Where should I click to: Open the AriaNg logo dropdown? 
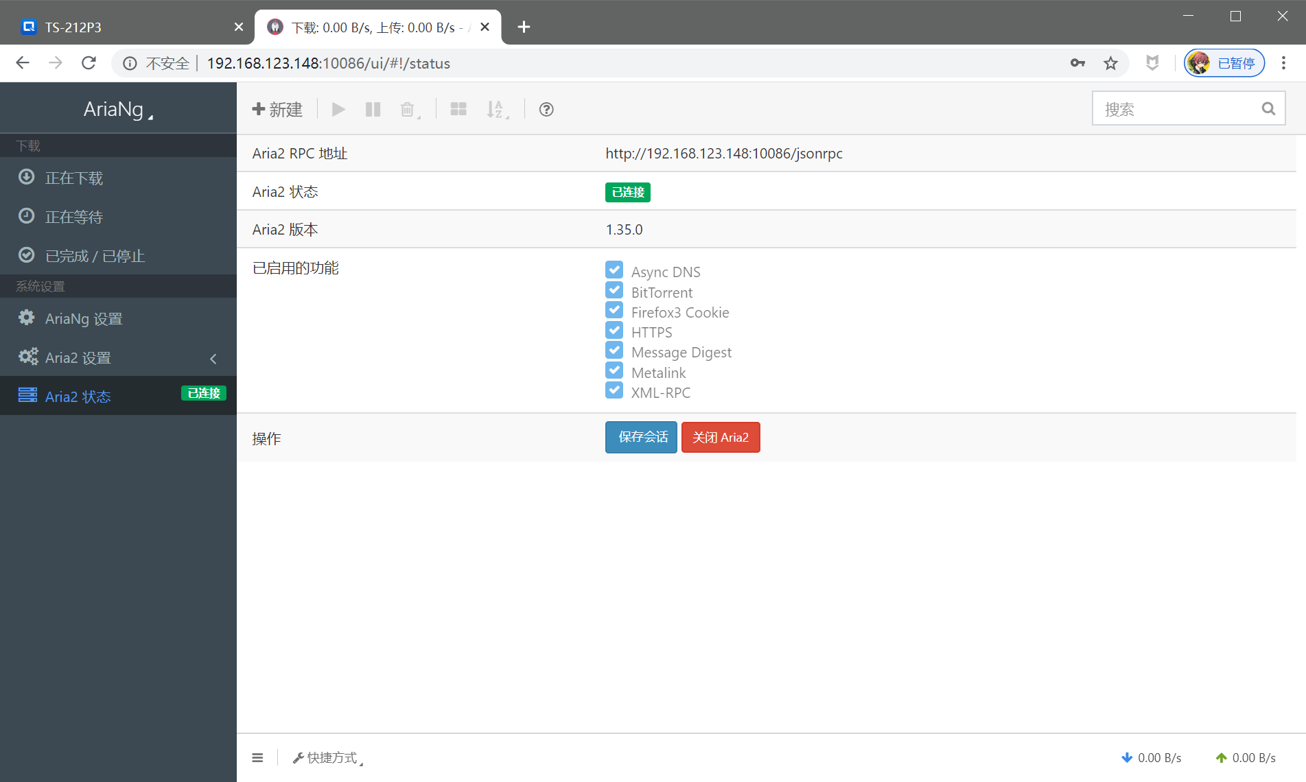tap(118, 109)
